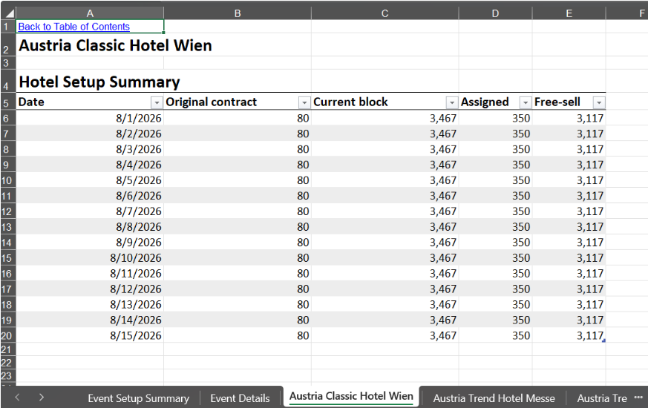Switch to the partially shown Austria Tre tab
The image size is (648, 408).
pos(602,398)
